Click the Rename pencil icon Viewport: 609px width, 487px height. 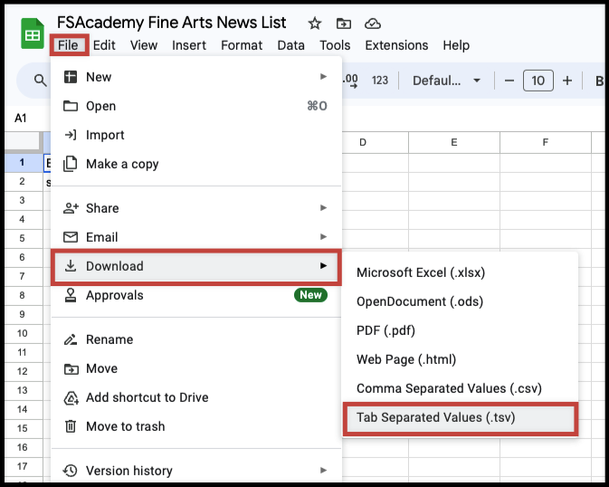[71, 339]
